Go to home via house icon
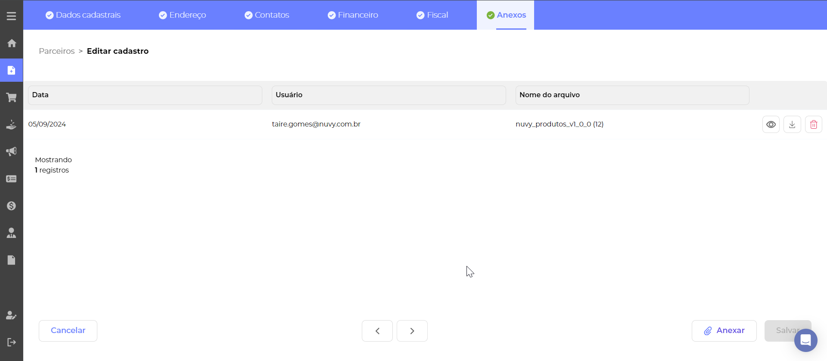This screenshot has height=361, width=827. coord(12,43)
